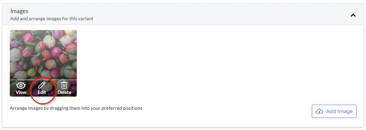Image resolution: width=366 pixels, height=130 pixels.
Task: Click the eye icon to view image
Action: (x=21, y=85)
